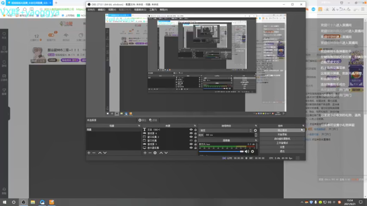Move the scene down with the down arrow
Viewport: 367px width, 206px height.
[x=105, y=153]
